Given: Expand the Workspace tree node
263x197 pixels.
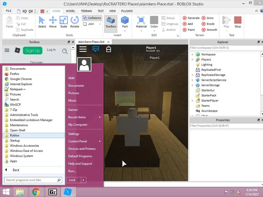Looking at the screenshot, I should [192, 54].
